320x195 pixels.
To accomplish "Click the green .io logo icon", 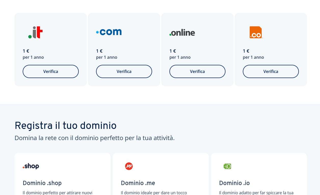I will click(x=227, y=166).
